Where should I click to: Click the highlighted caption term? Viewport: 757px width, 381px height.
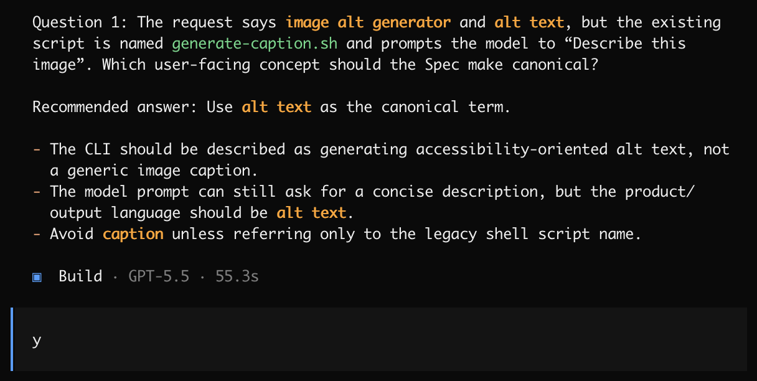point(133,234)
